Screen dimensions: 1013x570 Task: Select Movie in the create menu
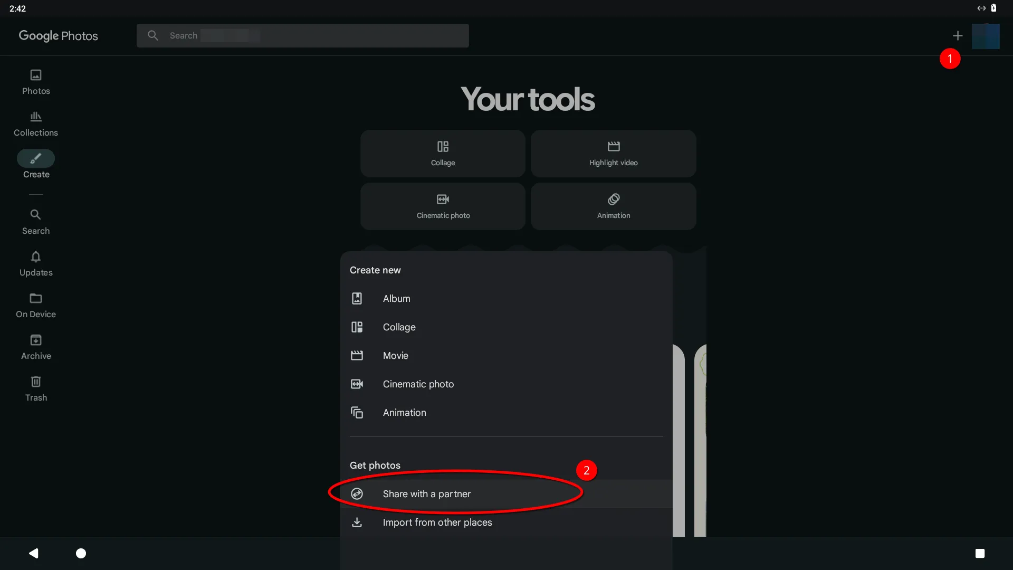395,356
